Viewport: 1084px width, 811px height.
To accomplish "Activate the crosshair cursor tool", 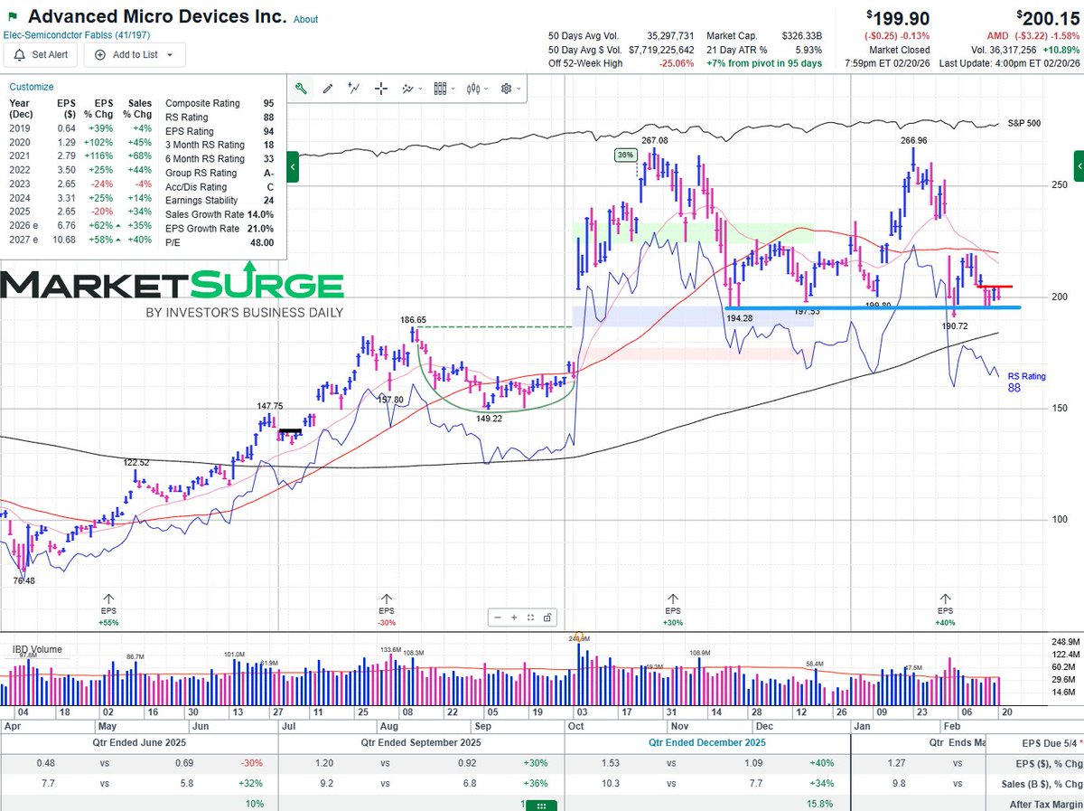I will pyautogui.click(x=381, y=89).
